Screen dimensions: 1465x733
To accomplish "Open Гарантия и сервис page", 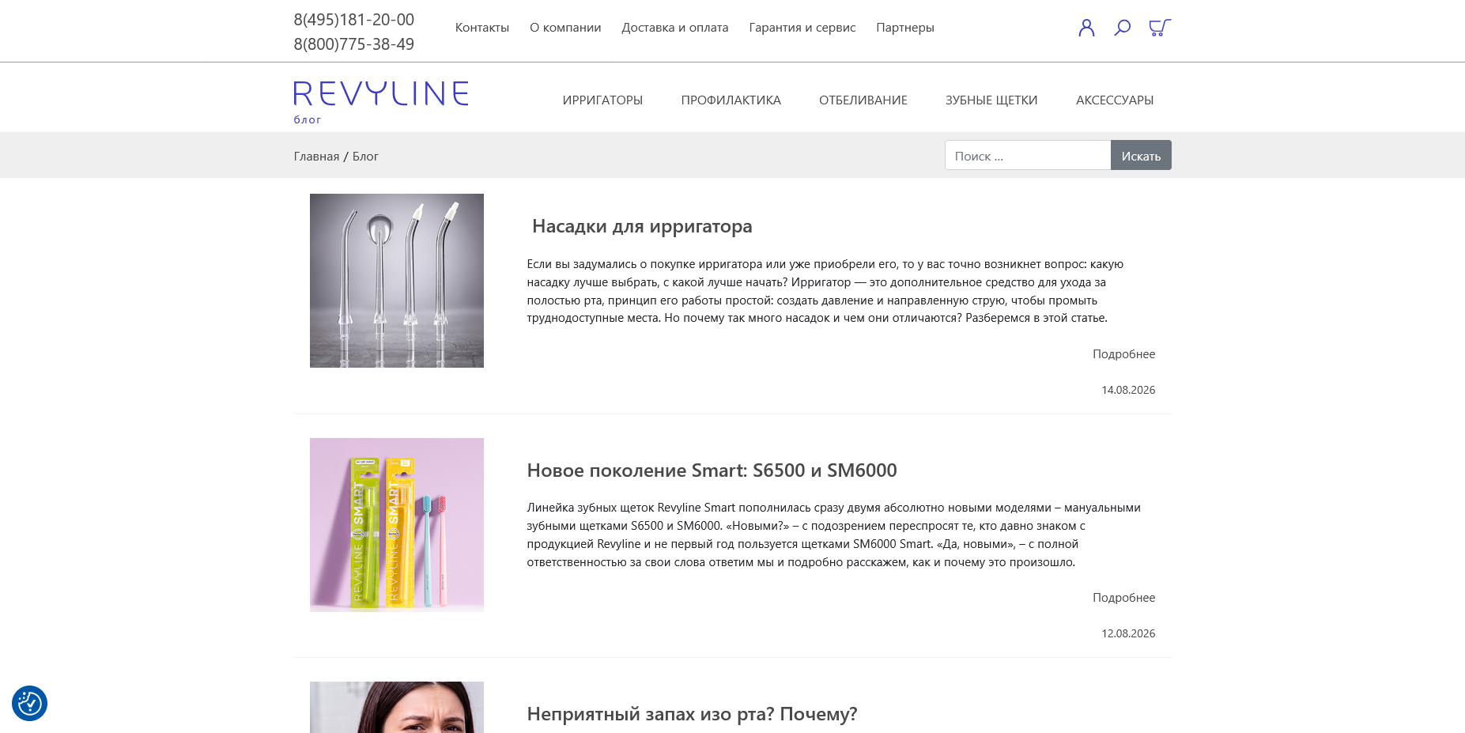I will [802, 28].
